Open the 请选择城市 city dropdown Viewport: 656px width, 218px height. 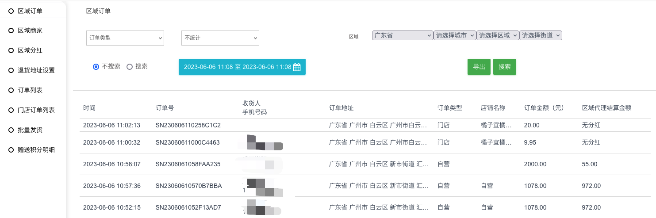(x=454, y=35)
